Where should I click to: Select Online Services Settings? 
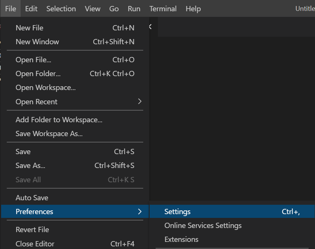(x=203, y=225)
